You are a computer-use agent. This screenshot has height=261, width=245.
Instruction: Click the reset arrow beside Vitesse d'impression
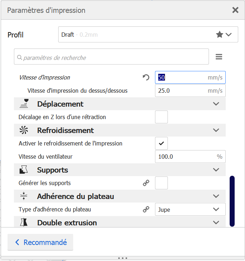[146, 77]
